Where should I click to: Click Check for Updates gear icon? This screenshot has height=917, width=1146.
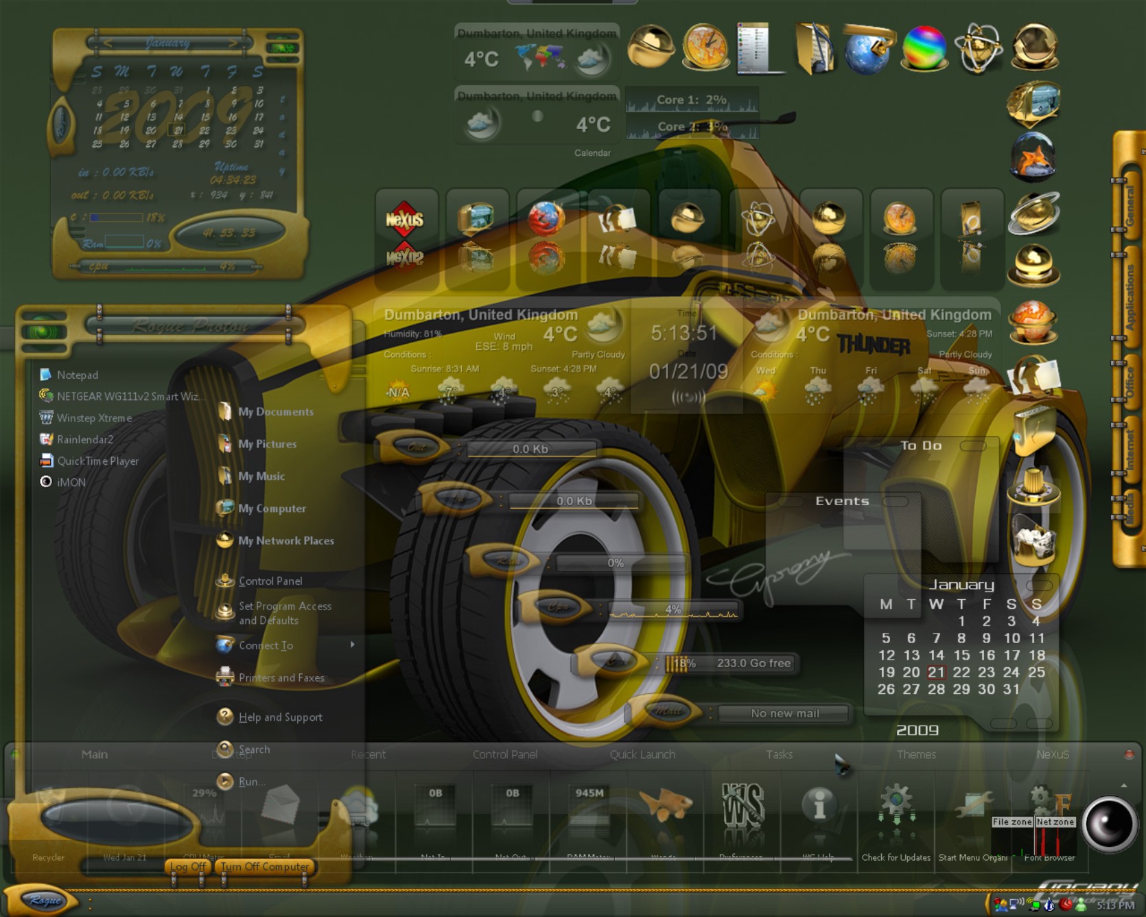click(x=896, y=804)
